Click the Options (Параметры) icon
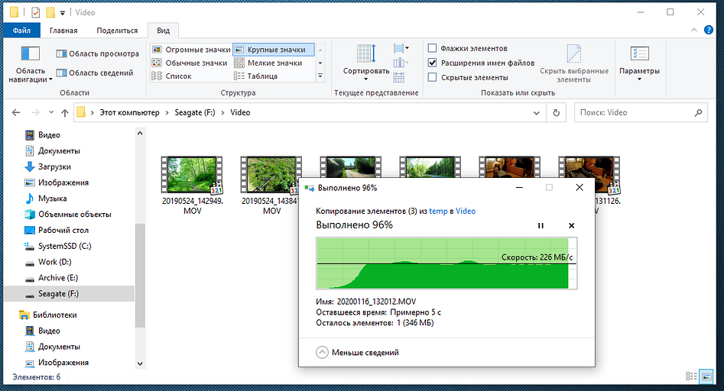 [x=639, y=54]
